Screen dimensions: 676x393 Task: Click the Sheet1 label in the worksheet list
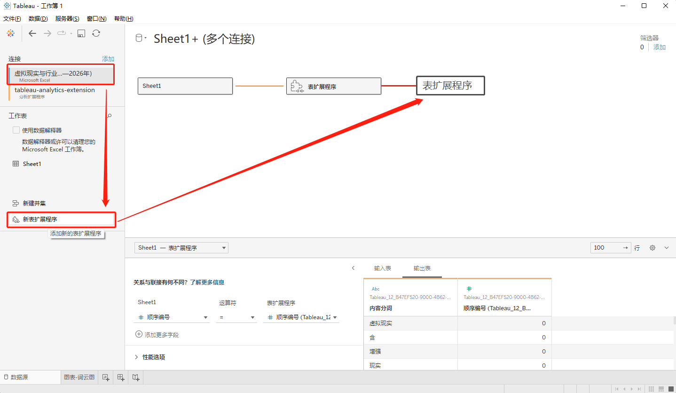pyautogui.click(x=32, y=164)
